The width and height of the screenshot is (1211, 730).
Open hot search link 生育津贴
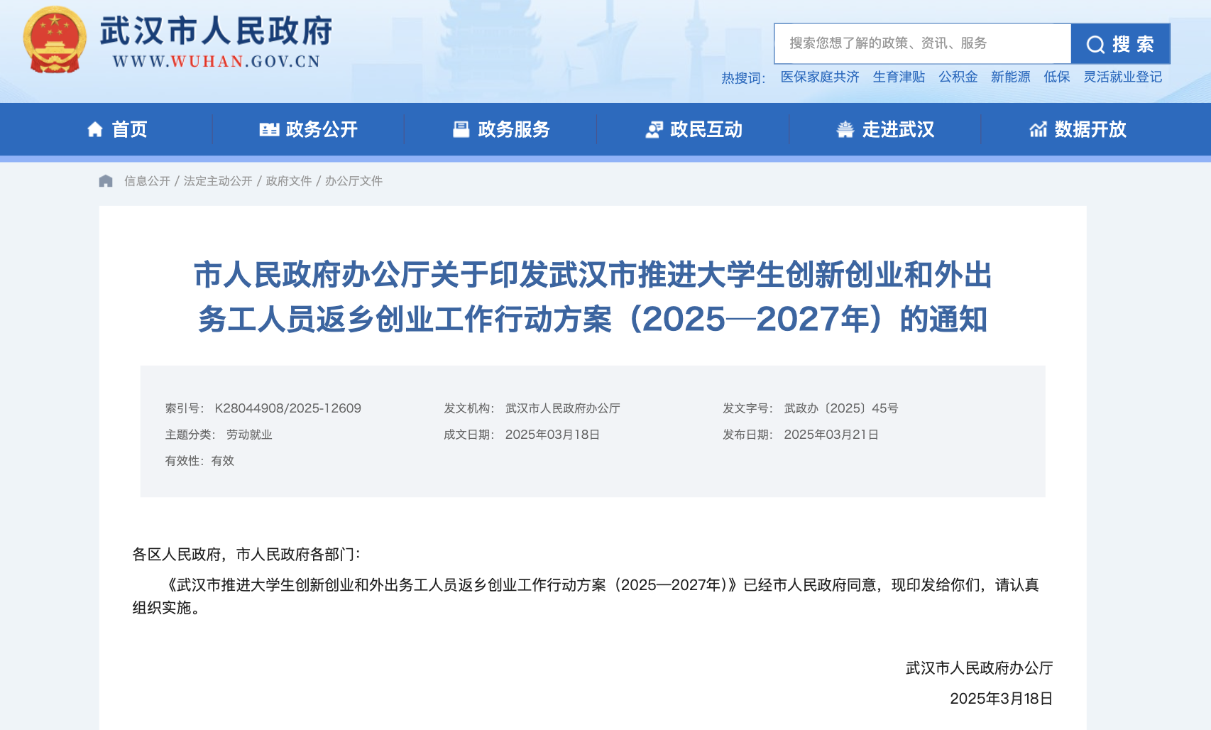click(899, 77)
